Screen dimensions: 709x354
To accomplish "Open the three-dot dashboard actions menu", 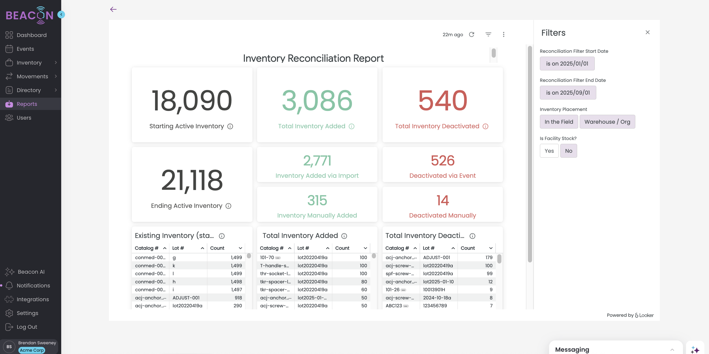I will click(x=503, y=34).
